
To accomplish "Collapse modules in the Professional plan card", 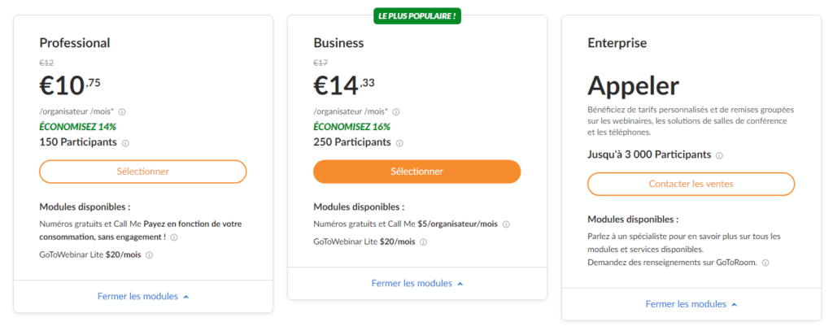I will click(x=143, y=296).
